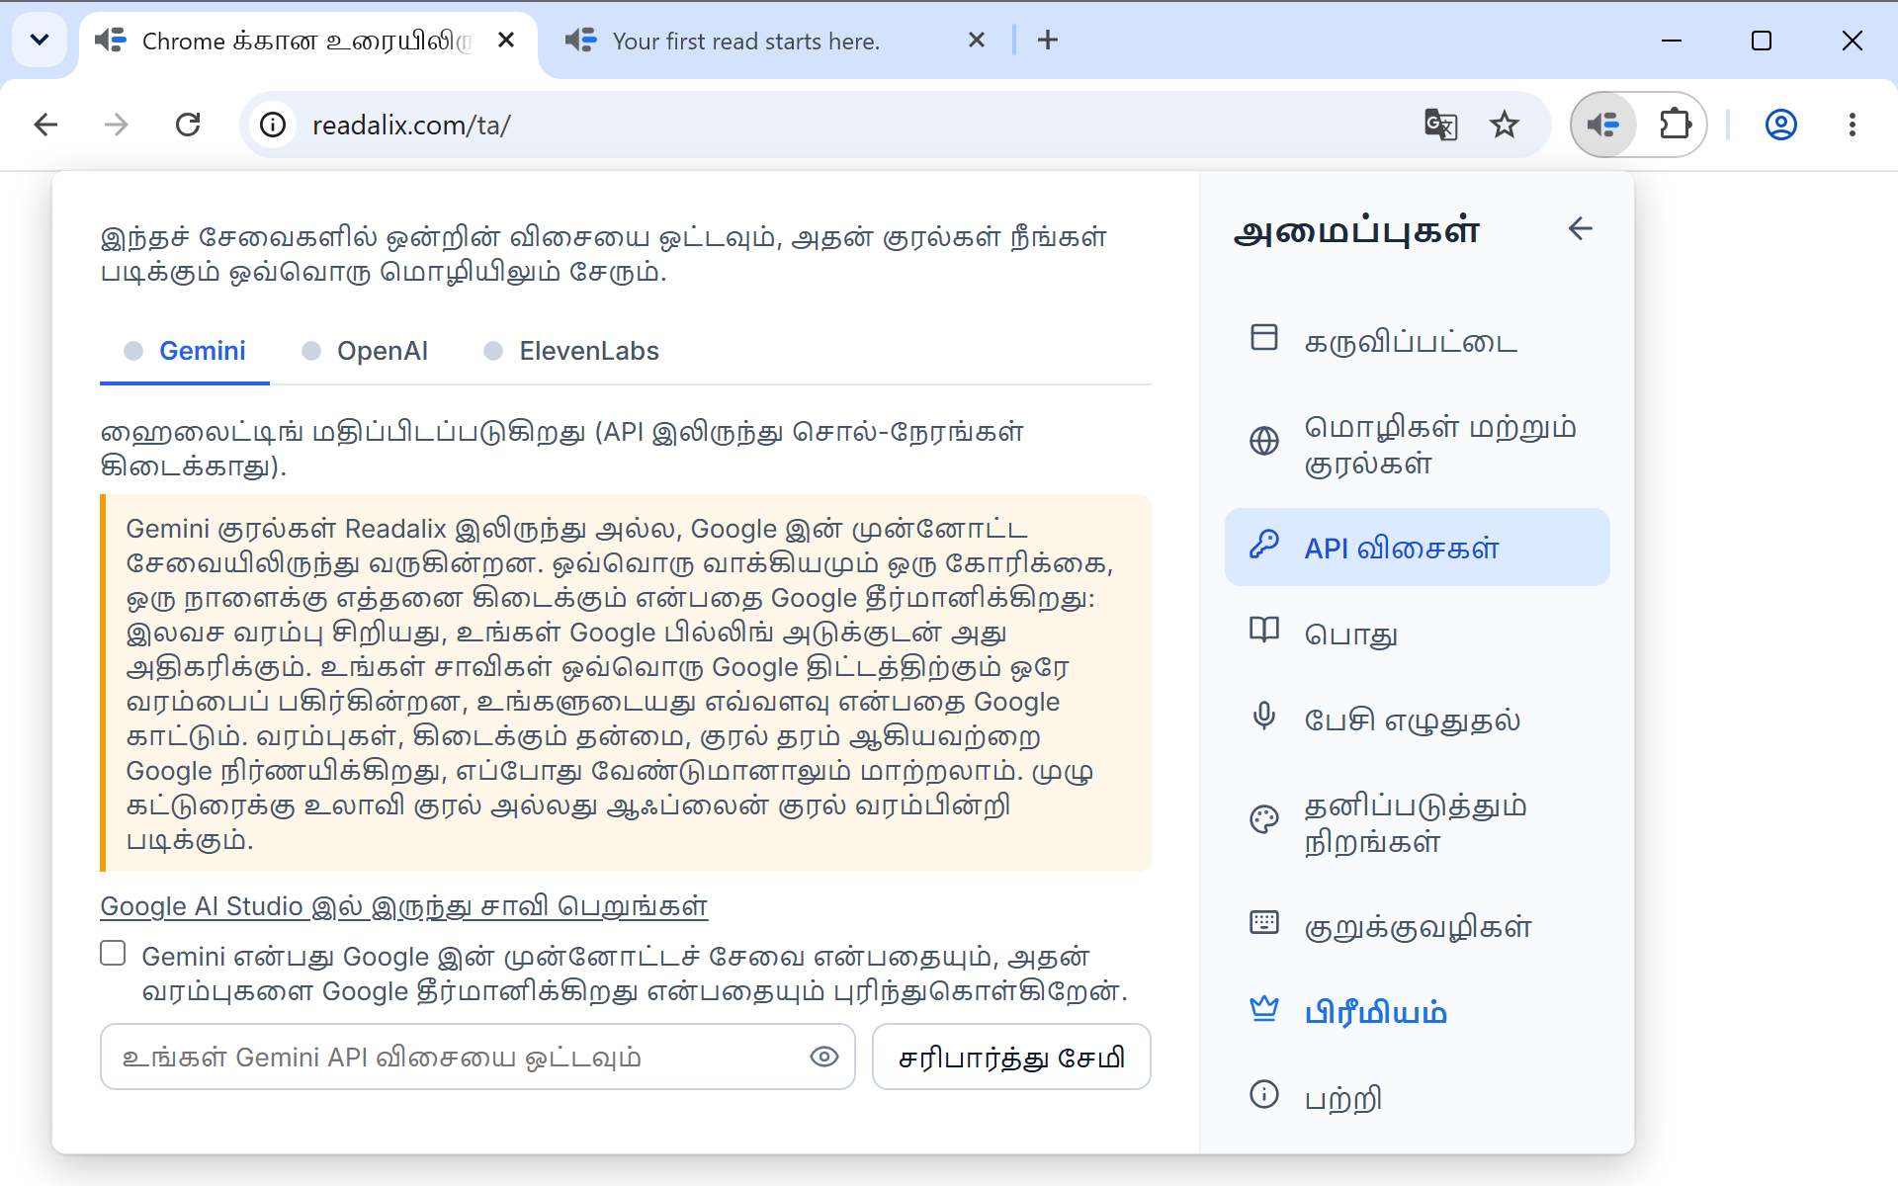Open the மொழிகள் மற்றும் குரல்கள் section
The height and width of the screenshot is (1186, 1898).
(x=1417, y=445)
